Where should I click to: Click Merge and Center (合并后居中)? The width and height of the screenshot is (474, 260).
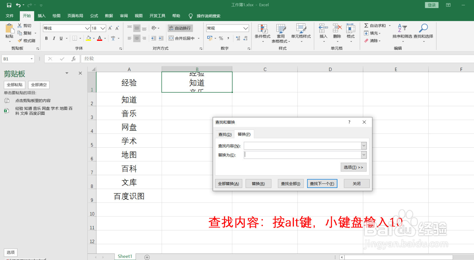tap(182, 38)
